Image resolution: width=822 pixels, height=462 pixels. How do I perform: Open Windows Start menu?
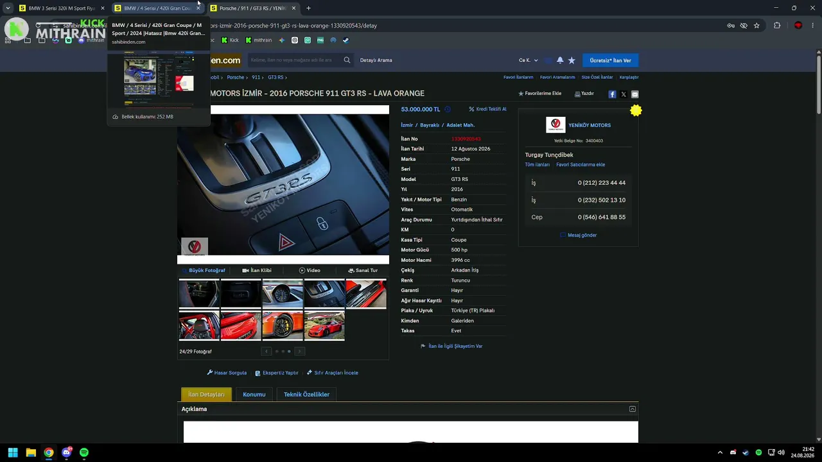tap(13, 452)
